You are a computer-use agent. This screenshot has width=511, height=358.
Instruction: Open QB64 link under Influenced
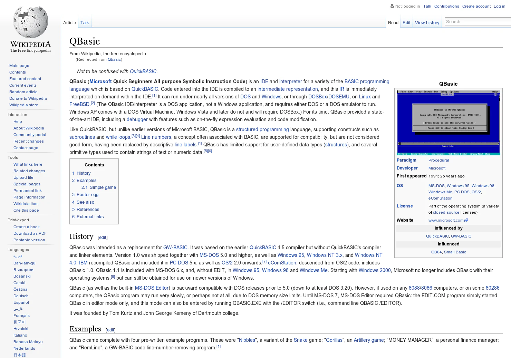click(x=436, y=252)
